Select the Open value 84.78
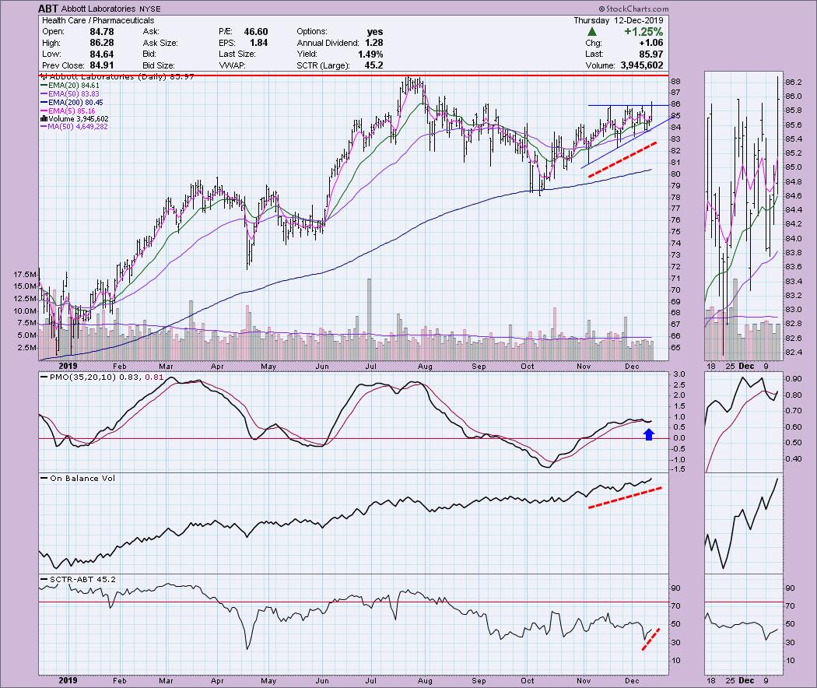This screenshot has height=688, width=817. 102,32
